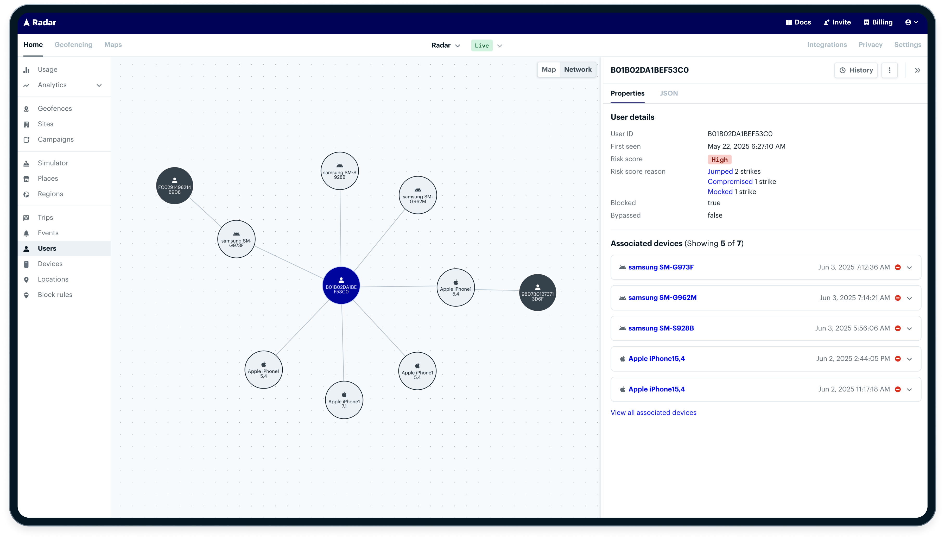Expand the samsung SM-G962M device row
Image resolution: width=945 pixels, height=540 pixels.
[909, 298]
